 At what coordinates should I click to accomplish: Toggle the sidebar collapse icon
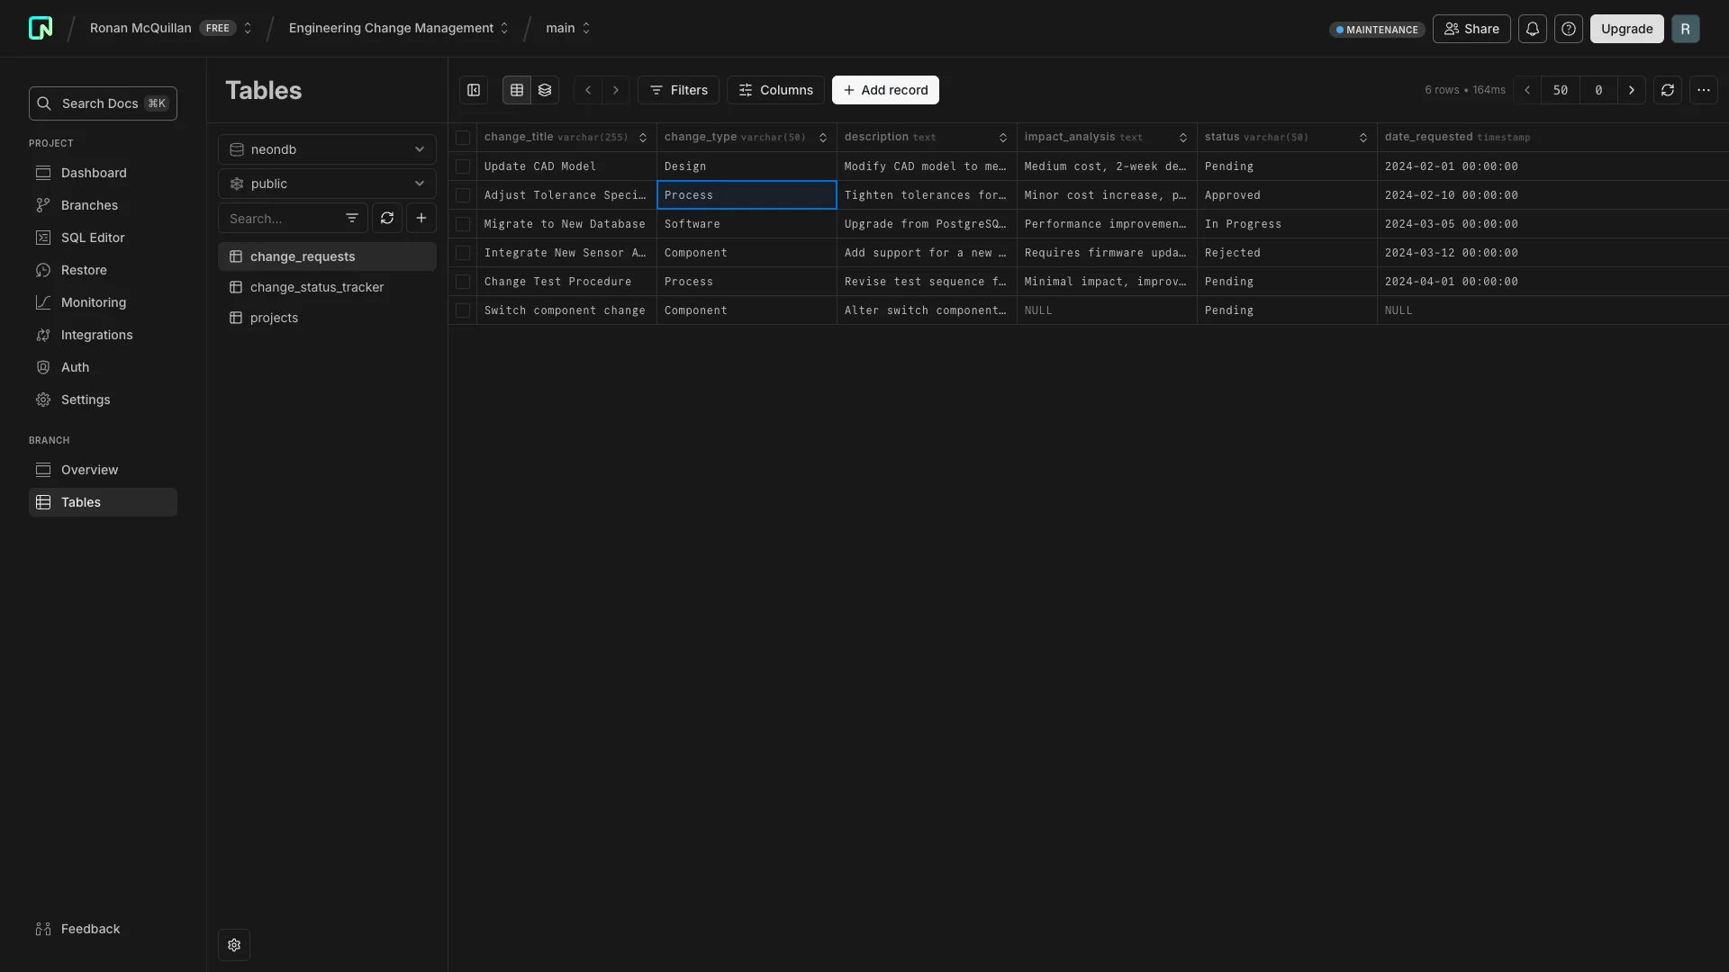(x=474, y=90)
